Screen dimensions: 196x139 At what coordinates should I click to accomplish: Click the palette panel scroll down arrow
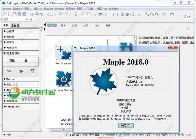pos(41,130)
